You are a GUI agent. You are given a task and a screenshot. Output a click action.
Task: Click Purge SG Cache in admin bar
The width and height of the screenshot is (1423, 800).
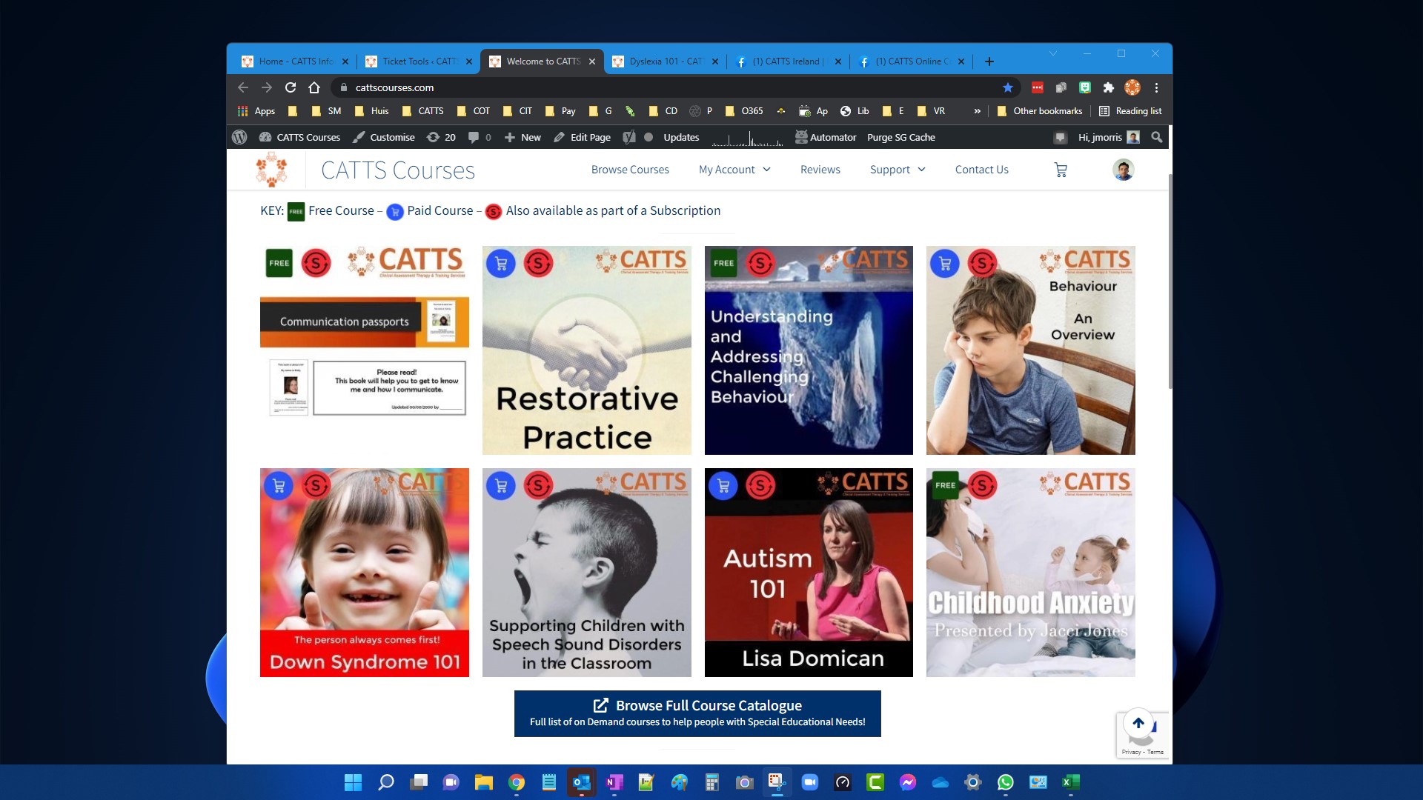click(900, 137)
